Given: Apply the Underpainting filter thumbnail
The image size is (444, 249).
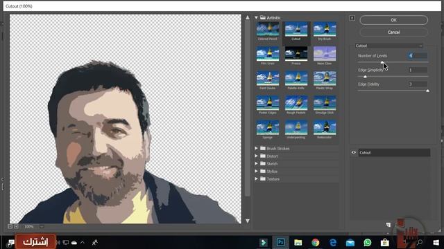Looking at the screenshot, I should point(296,127).
